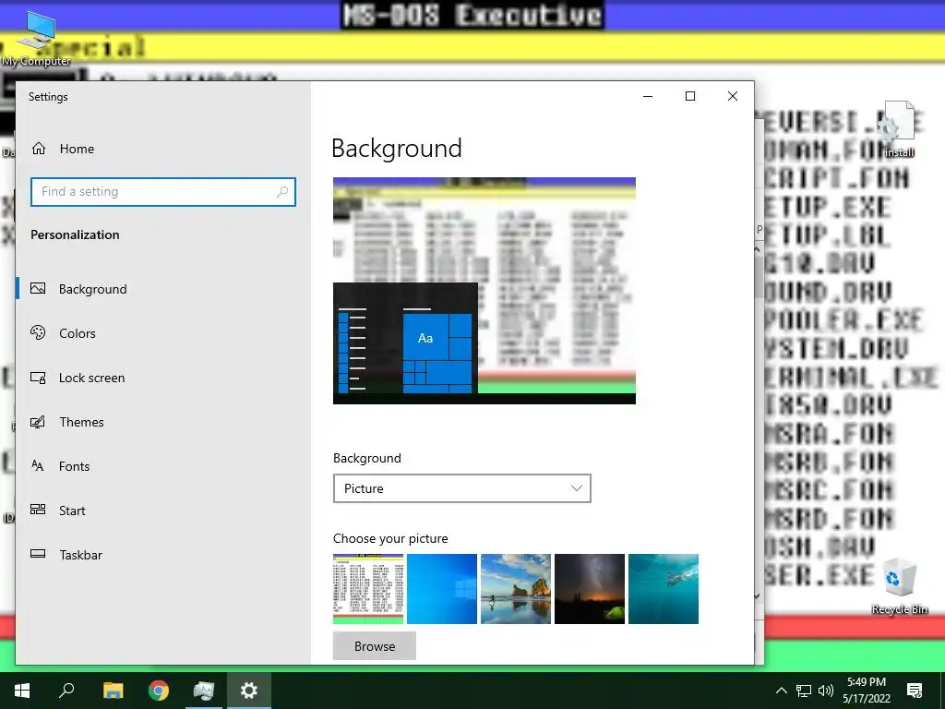Click the Browse button
This screenshot has height=709, width=945.
375,645
